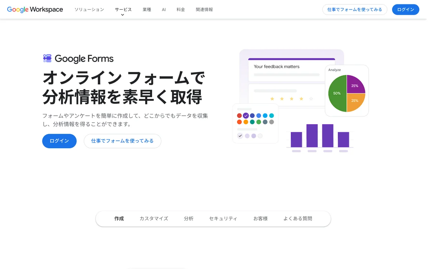Image resolution: width=431 pixels, height=269 pixels.
Task: Open the 料金 page link
Action: point(181,10)
